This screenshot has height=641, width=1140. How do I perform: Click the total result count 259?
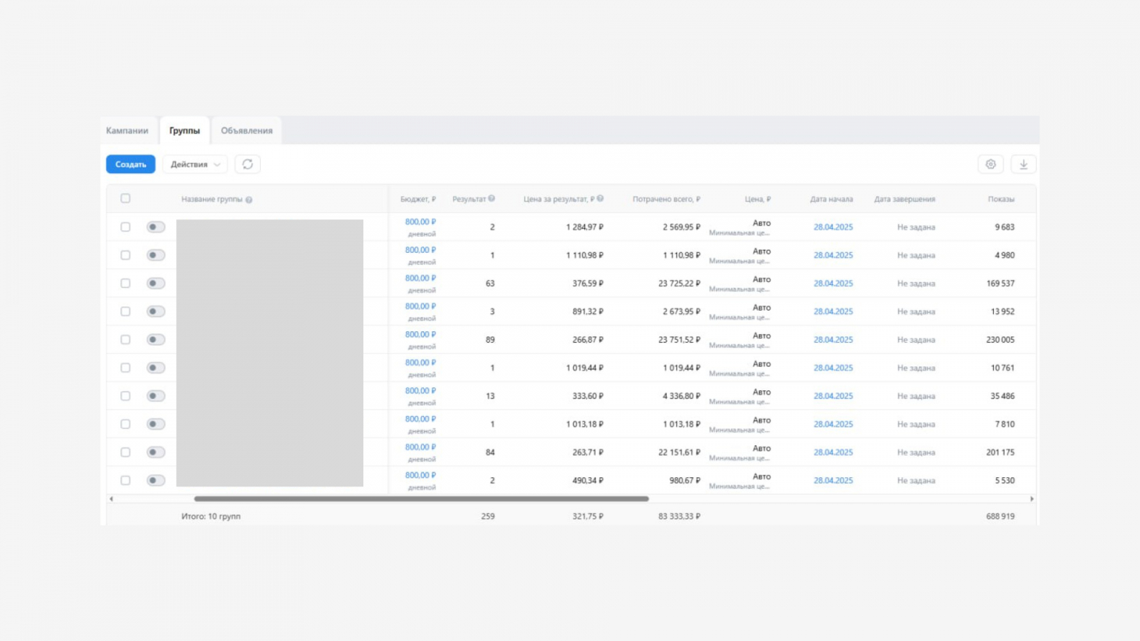click(488, 516)
